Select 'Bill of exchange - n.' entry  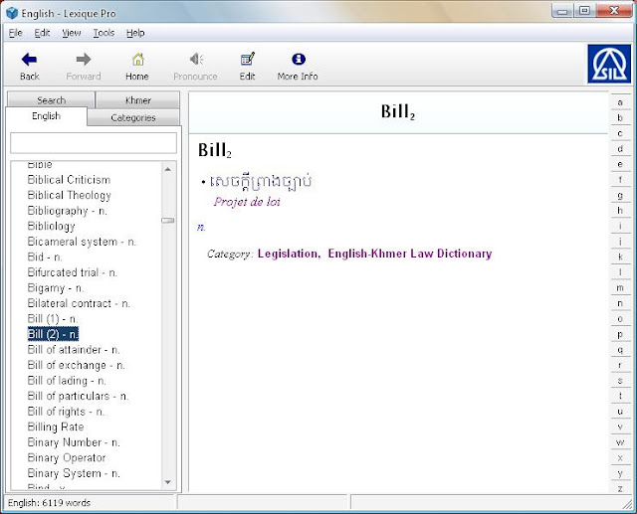[76, 365]
